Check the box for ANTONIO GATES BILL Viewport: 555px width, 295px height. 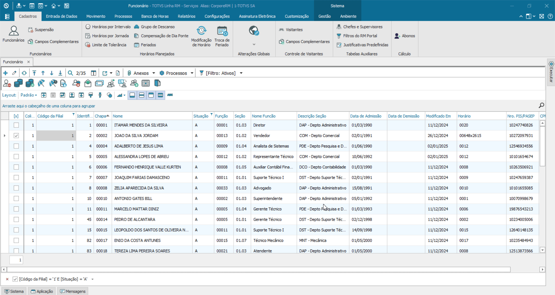[x=16, y=198]
